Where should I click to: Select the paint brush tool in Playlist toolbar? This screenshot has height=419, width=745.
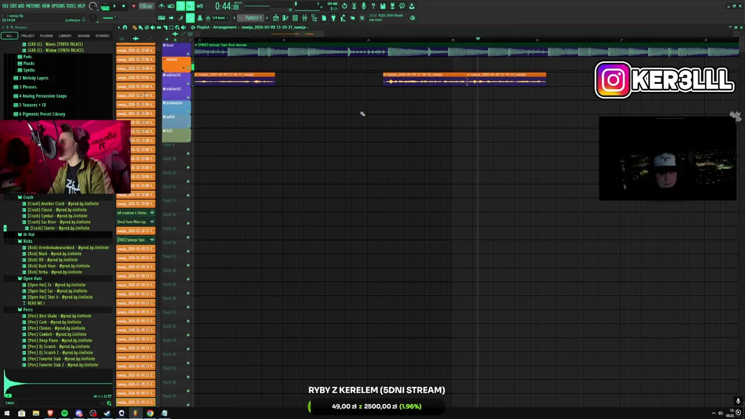(140, 27)
